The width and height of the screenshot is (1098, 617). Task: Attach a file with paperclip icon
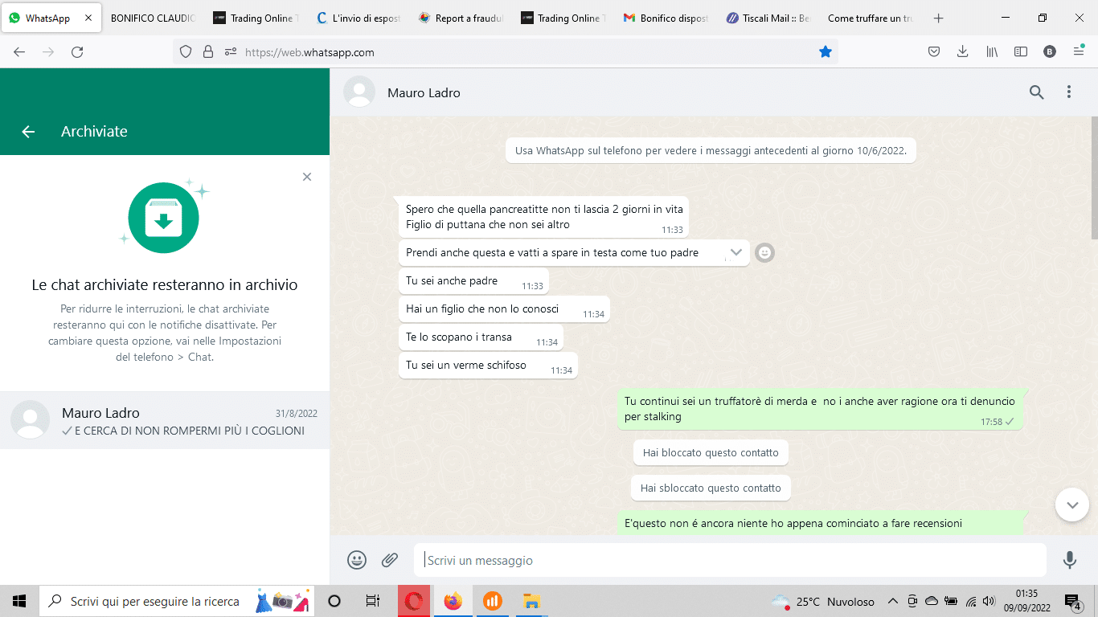[390, 560]
